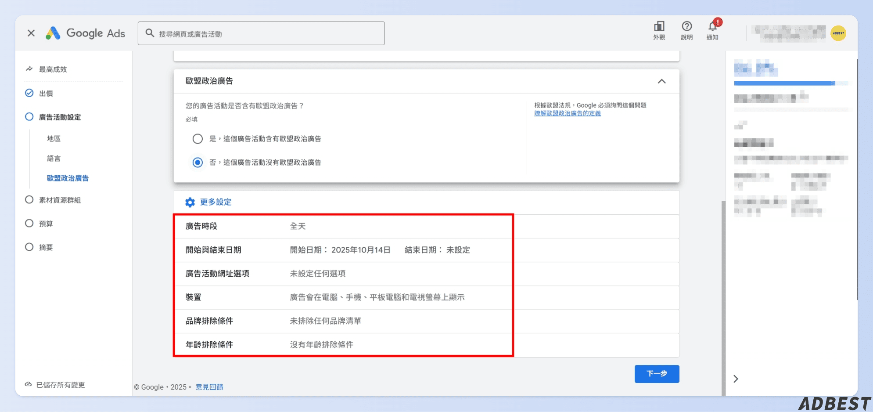Click the cloud saved icon beside 已儲存所有變更
The width and height of the screenshot is (873, 412).
[28, 384]
